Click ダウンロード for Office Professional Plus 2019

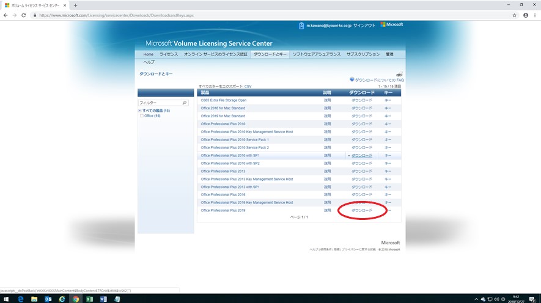(362, 210)
